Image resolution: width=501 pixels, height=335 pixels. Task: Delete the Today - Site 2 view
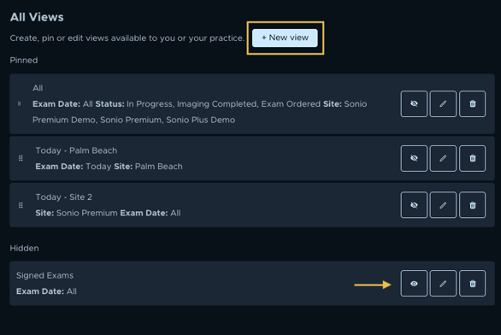[x=472, y=205]
